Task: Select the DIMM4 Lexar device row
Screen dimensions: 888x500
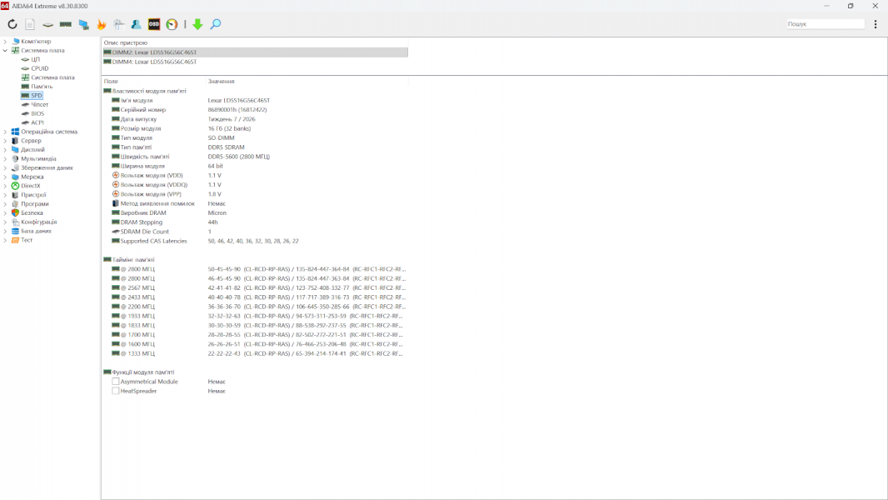Action: pos(255,62)
